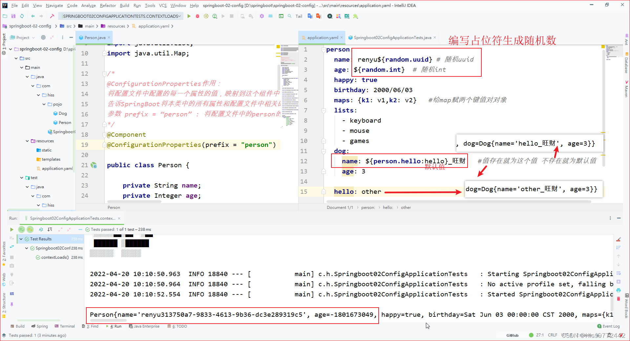This screenshot has height=341, width=630.
Task: Clear console with trash icon
Action: pos(619,299)
